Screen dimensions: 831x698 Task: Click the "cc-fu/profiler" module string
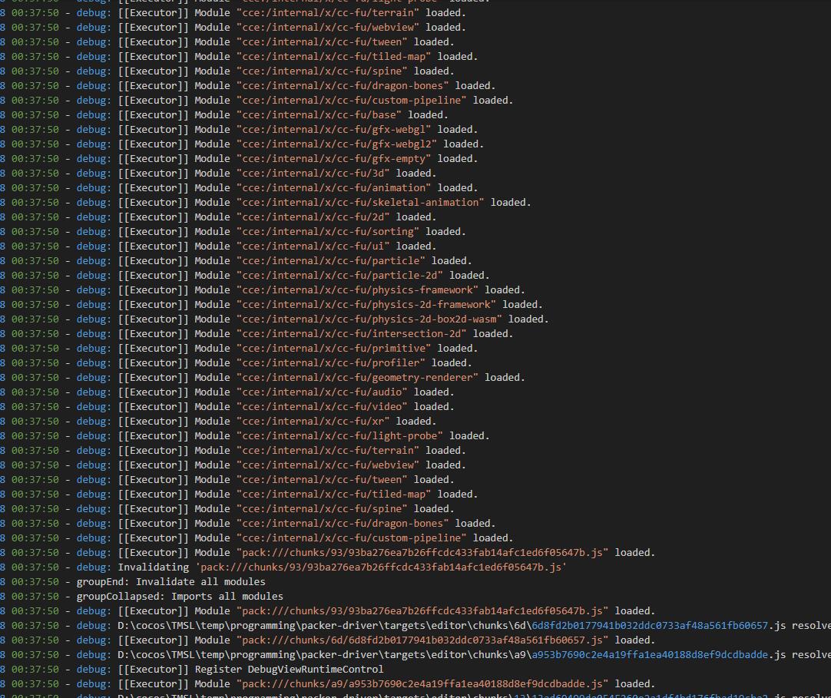pyautogui.click(x=330, y=363)
